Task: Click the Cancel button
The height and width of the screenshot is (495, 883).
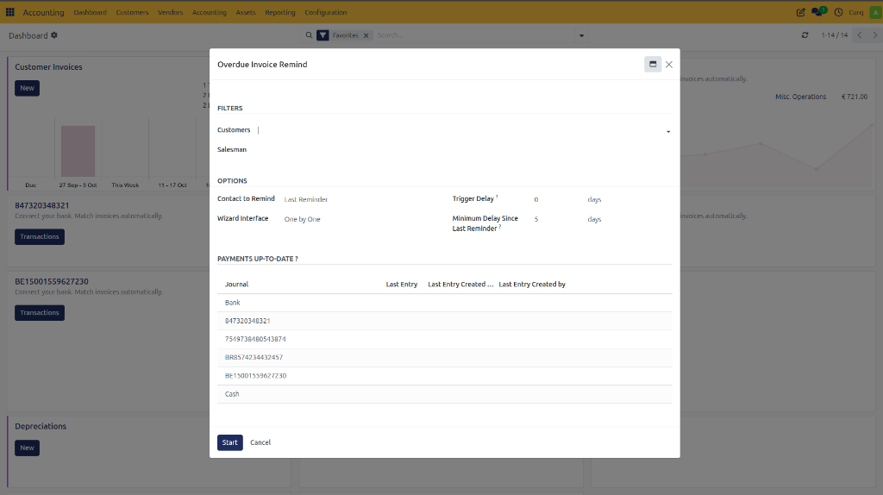Action: click(x=260, y=442)
